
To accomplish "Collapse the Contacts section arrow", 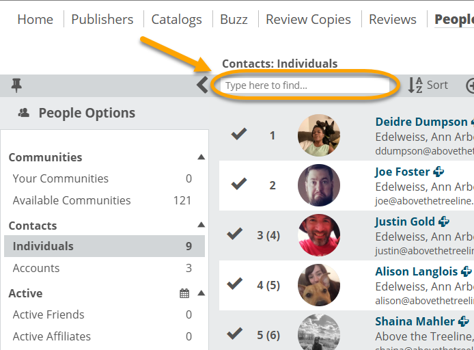I will pyautogui.click(x=201, y=225).
